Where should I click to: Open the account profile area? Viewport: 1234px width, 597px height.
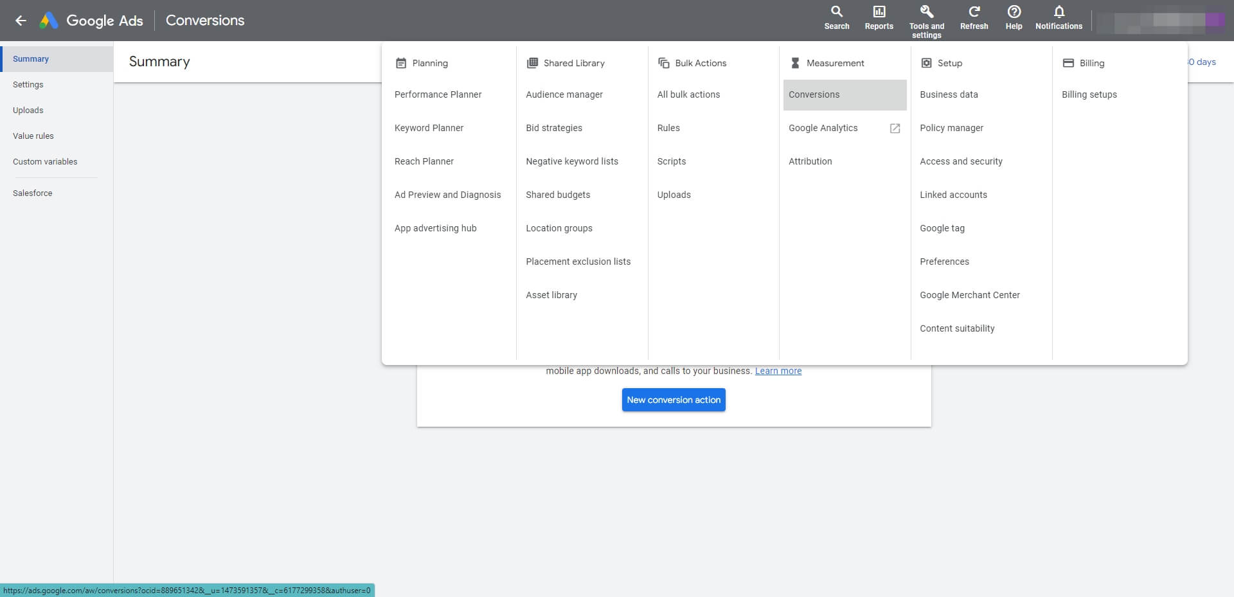1160,21
